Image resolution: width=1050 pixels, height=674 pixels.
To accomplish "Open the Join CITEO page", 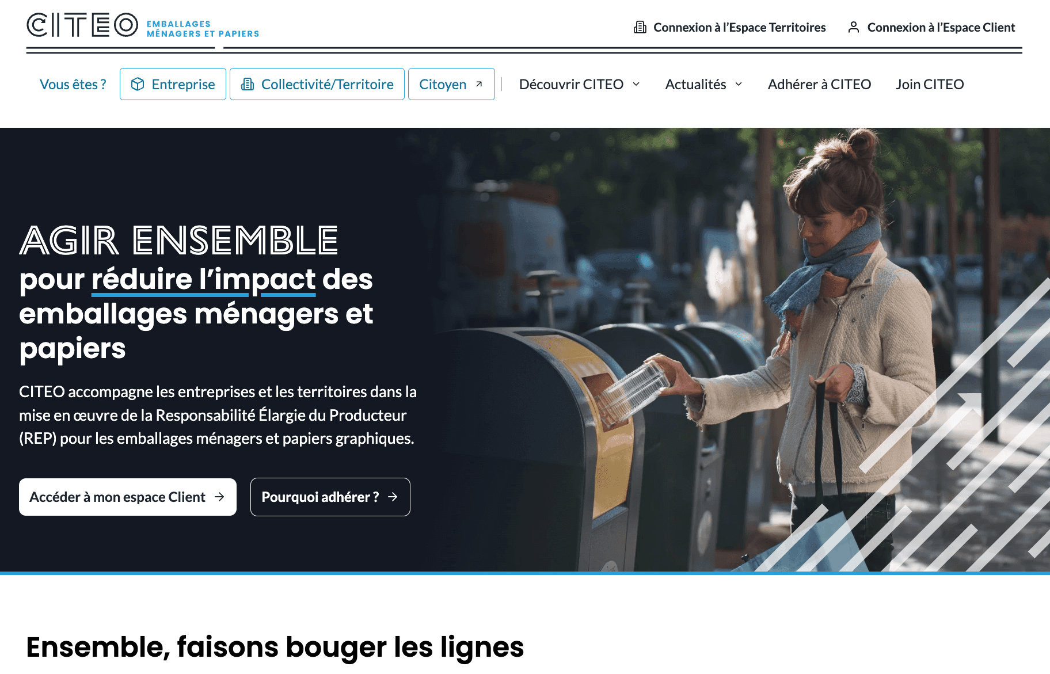I will click(930, 84).
